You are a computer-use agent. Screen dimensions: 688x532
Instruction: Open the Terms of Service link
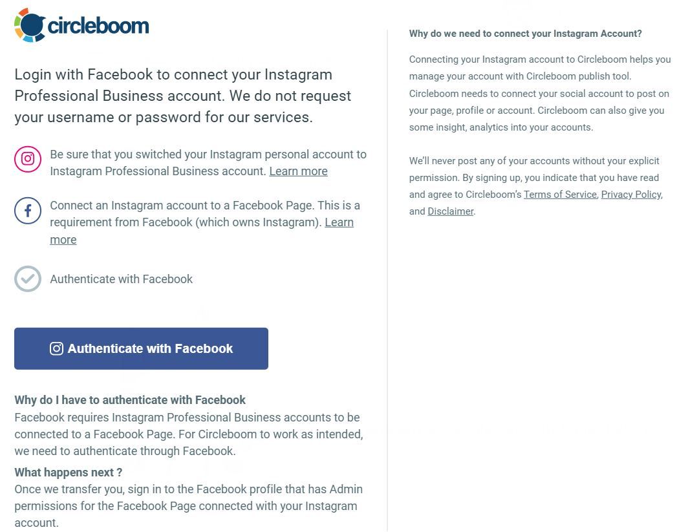click(560, 194)
